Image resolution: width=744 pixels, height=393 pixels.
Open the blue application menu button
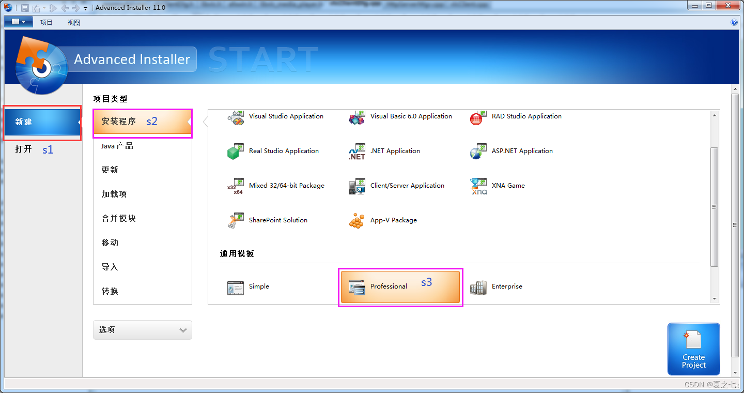(x=19, y=22)
